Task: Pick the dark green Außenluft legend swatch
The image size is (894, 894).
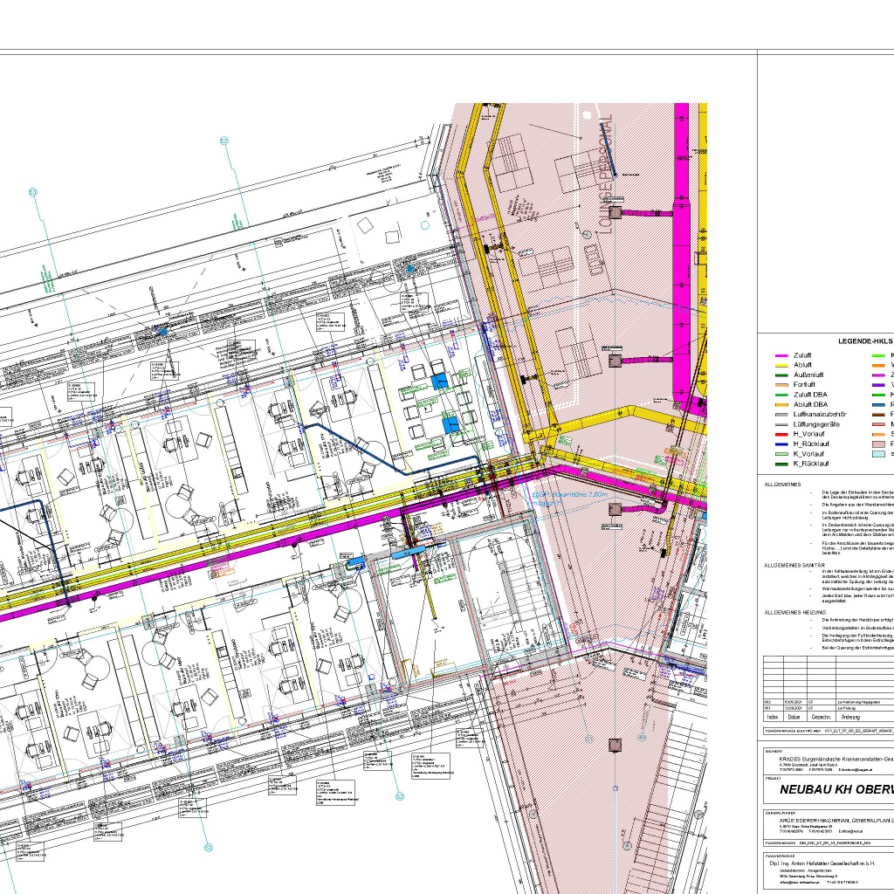Action: tap(781, 375)
